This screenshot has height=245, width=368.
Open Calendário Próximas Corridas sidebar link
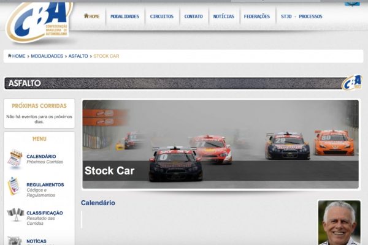(44, 159)
